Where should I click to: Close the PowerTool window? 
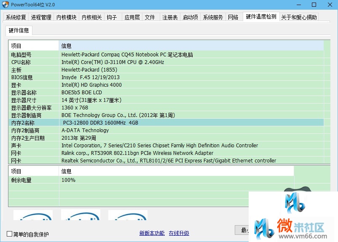330,5
